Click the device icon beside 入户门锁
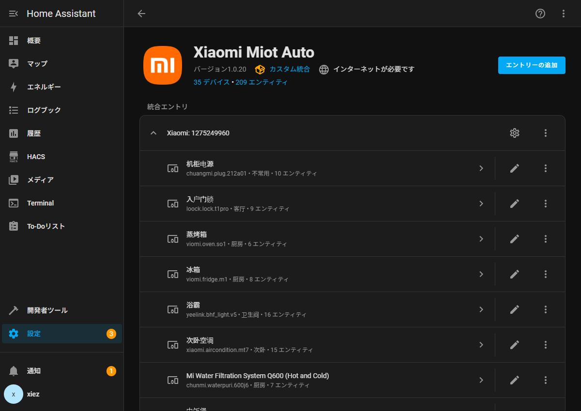 173,204
